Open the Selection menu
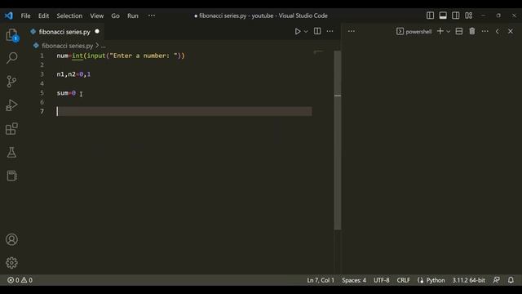522x294 pixels. pos(69,16)
